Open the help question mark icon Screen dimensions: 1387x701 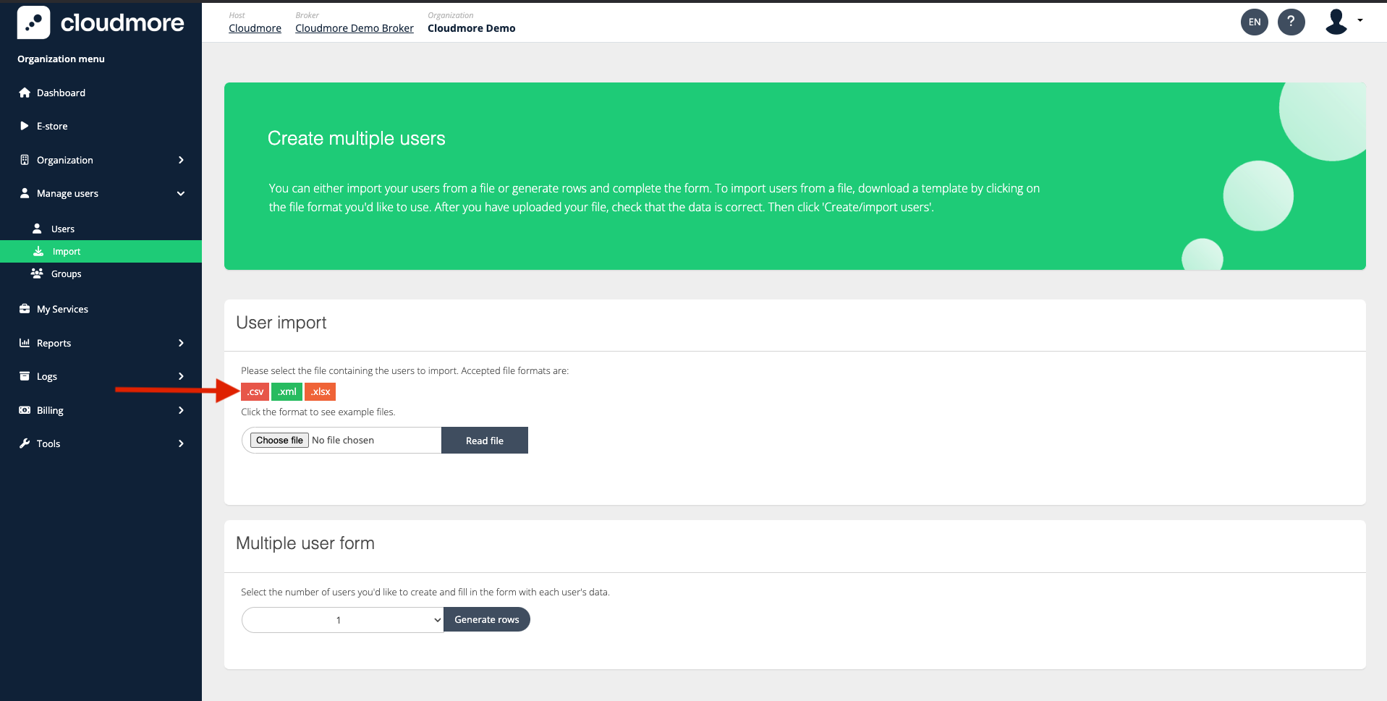tap(1291, 22)
